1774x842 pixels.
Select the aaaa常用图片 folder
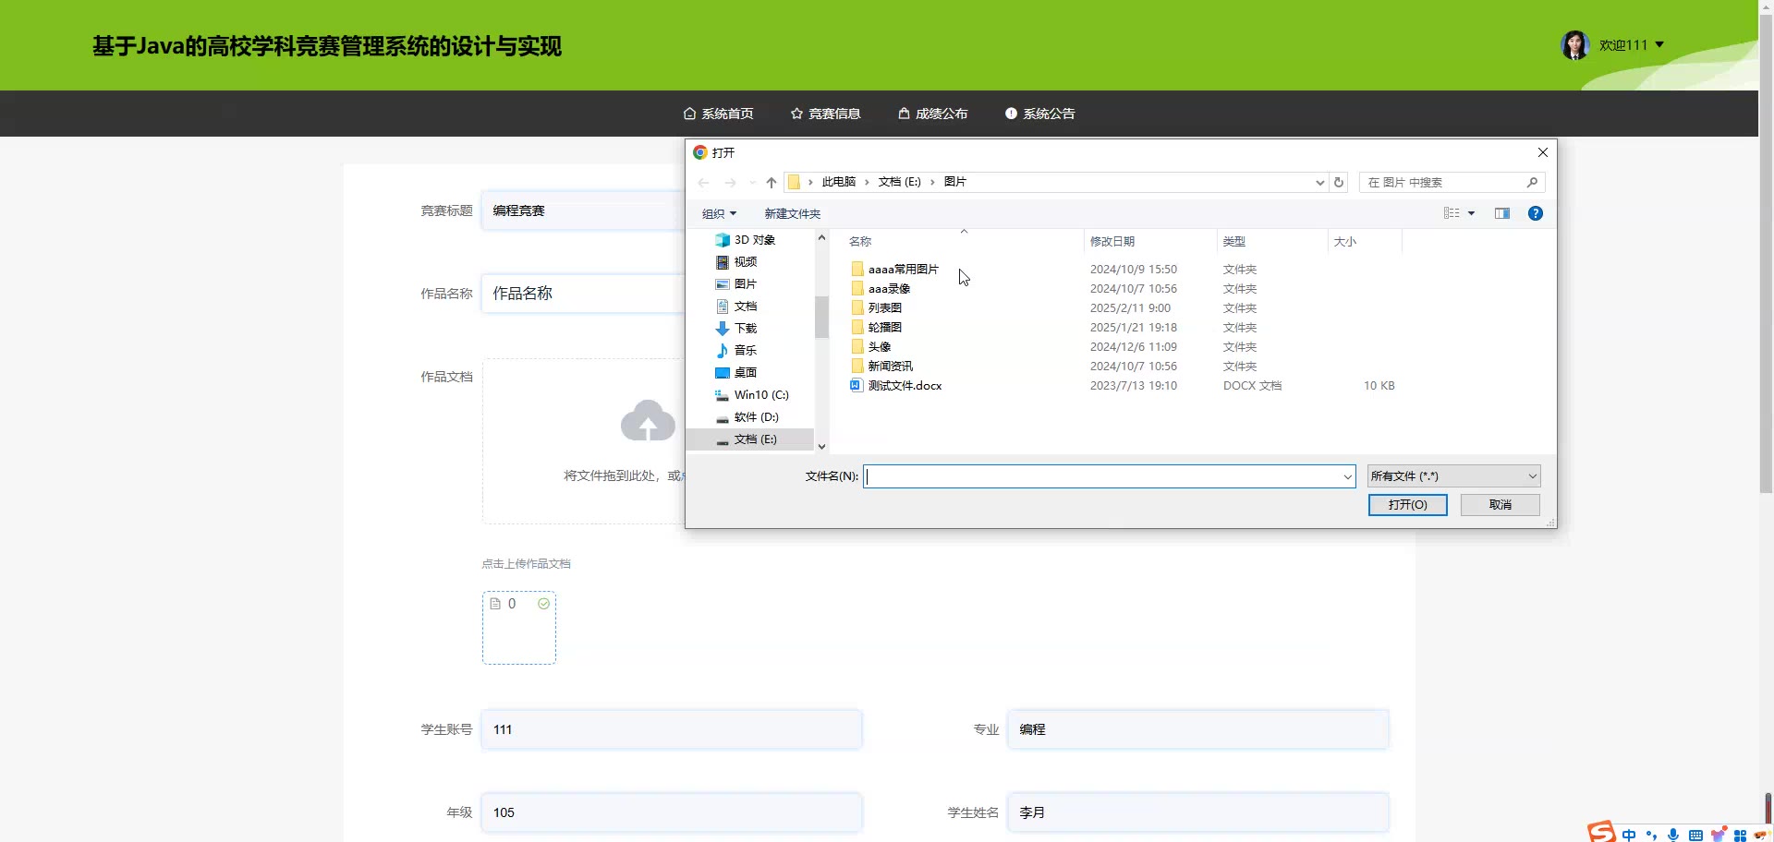[894, 270]
